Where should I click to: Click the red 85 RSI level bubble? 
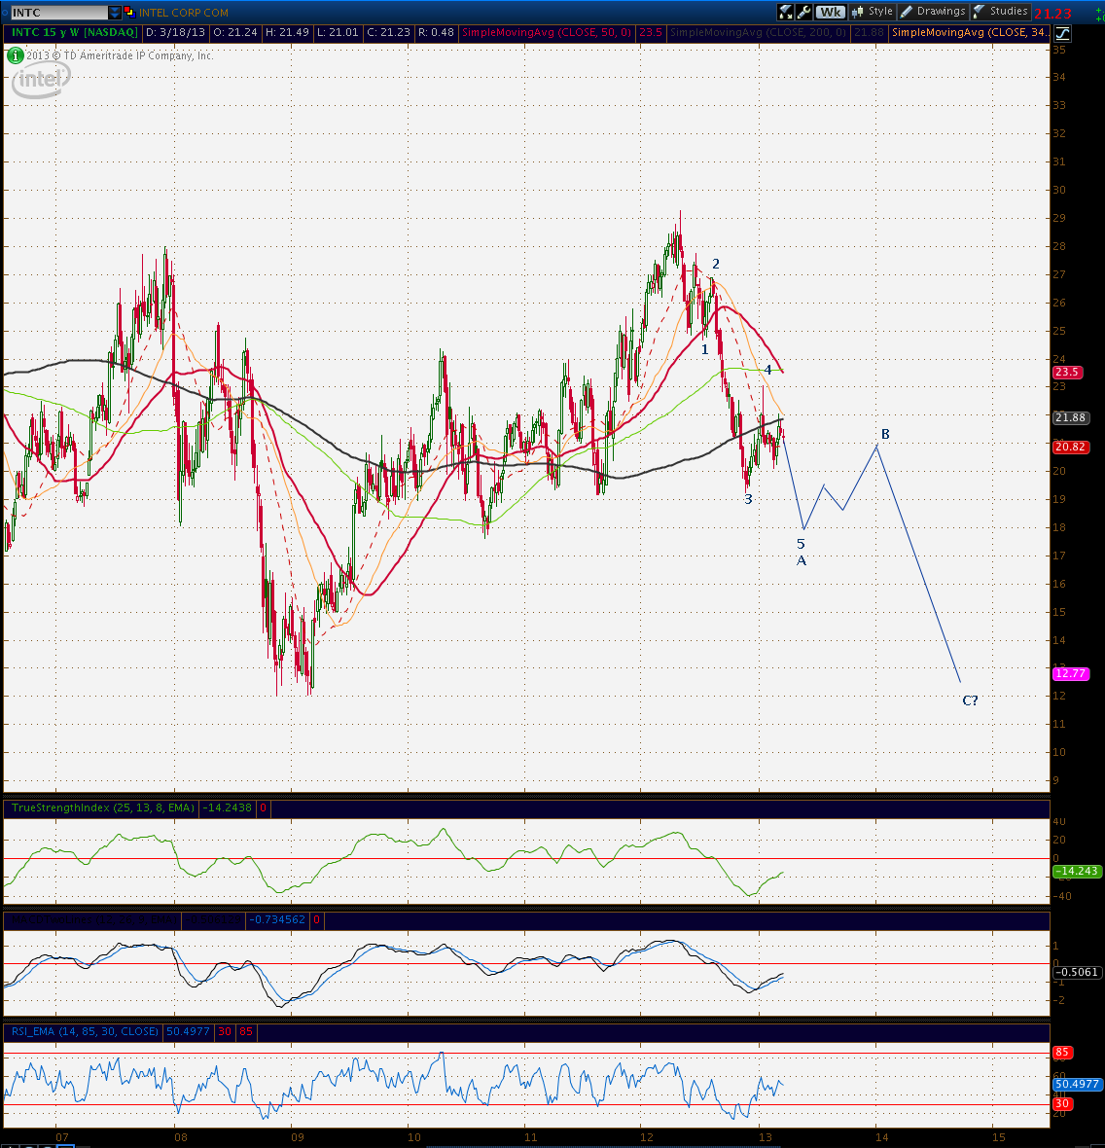[1062, 1052]
